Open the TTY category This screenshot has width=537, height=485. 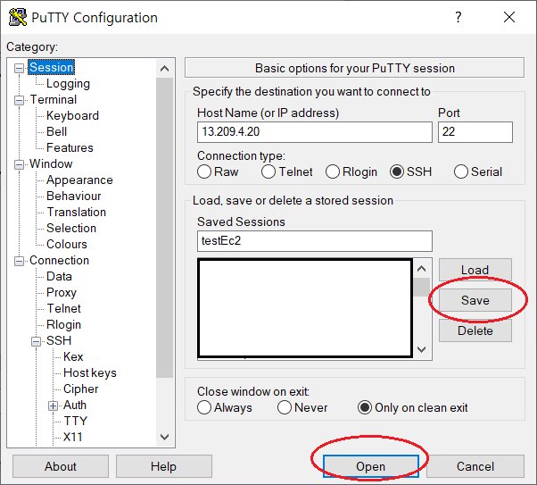(76, 422)
